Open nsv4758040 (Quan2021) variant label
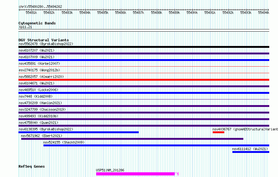Screen dimensions: 278x177 pyautogui.click(x=38, y=123)
